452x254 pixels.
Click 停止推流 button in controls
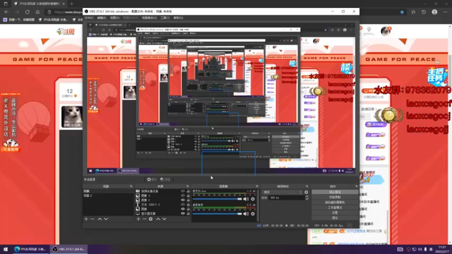[334, 192]
